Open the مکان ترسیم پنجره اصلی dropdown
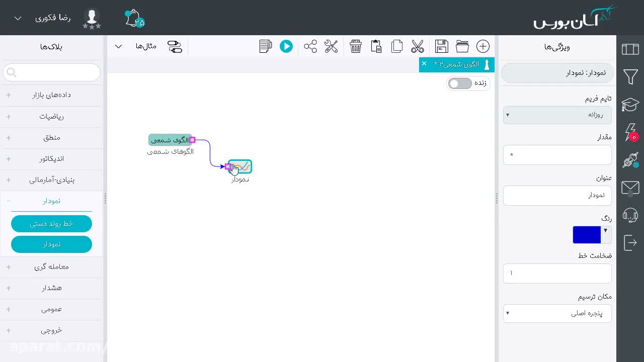The image size is (644, 362). point(557,313)
